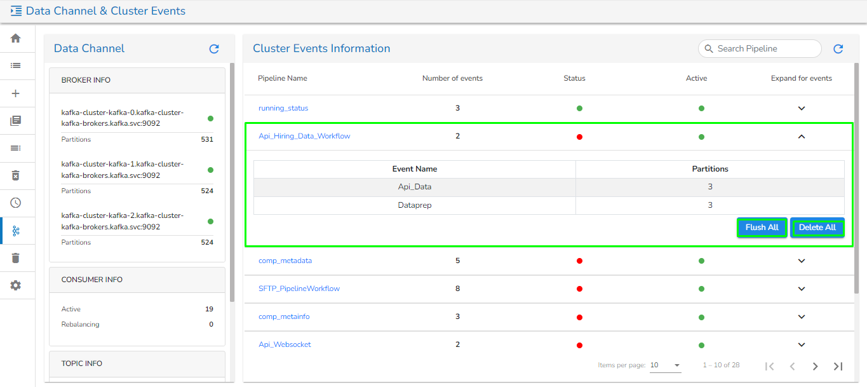Click the Flush All button
This screenshot has width=867, height=387.
click(x=762, y=227)
